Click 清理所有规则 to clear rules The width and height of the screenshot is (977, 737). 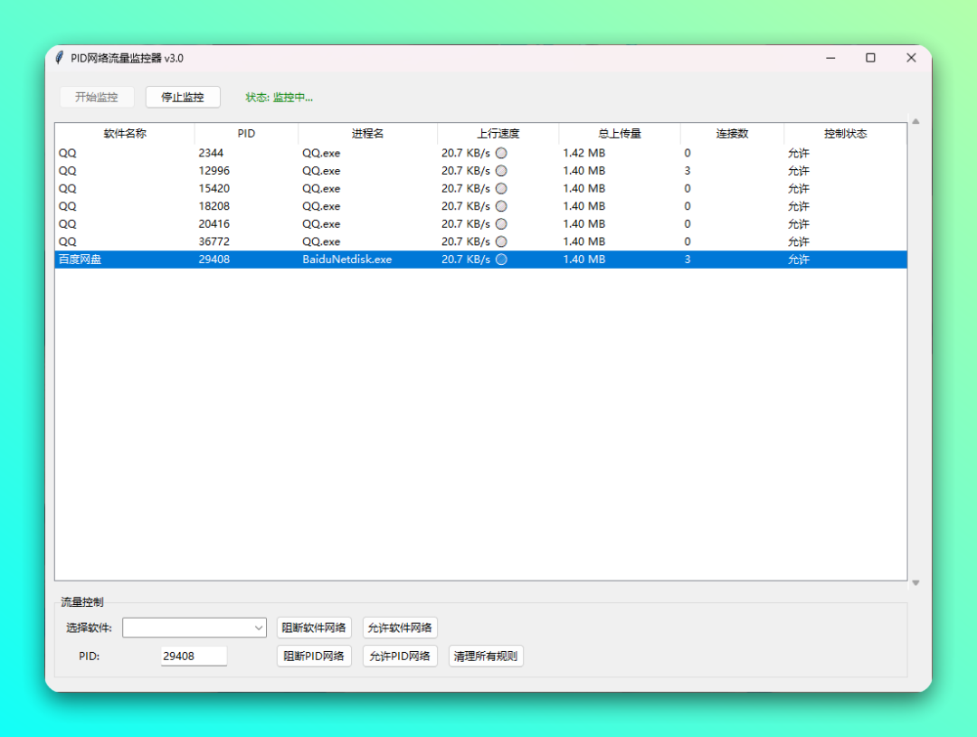click(x=486, y=656)
